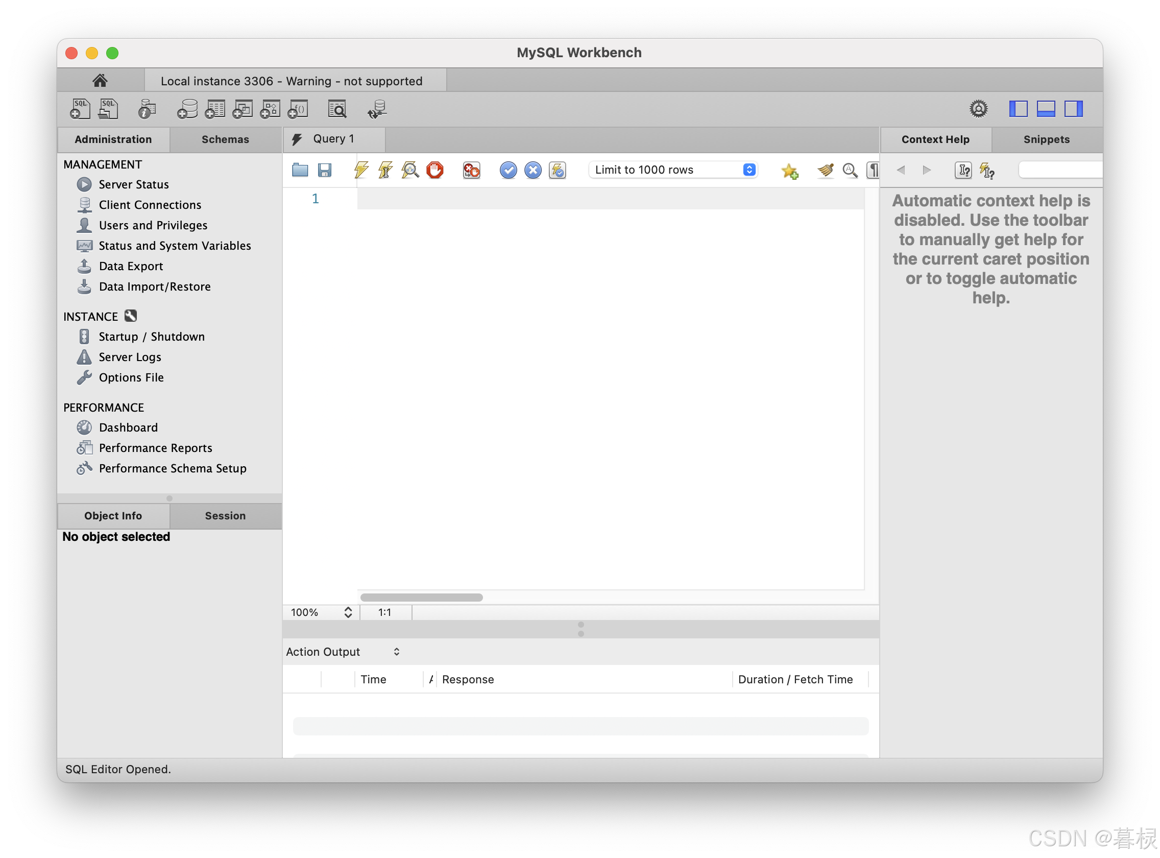Switch to the Schemas tab
The width and height of the screenshot is (1160, 858).
coord(225,139)
